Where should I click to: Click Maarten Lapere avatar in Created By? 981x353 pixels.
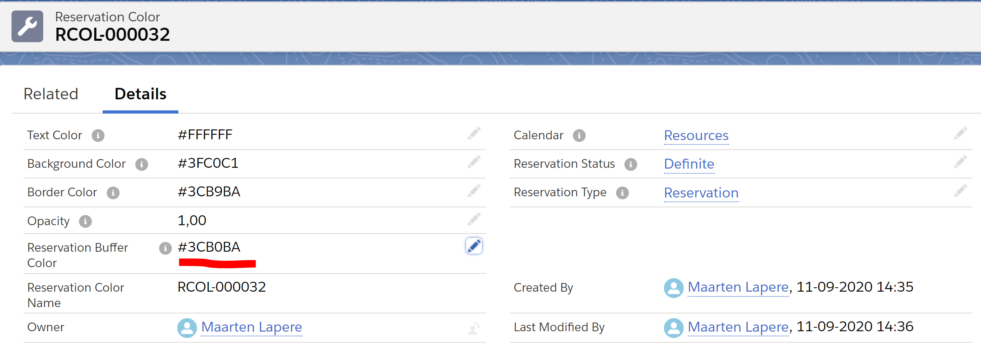673,288
